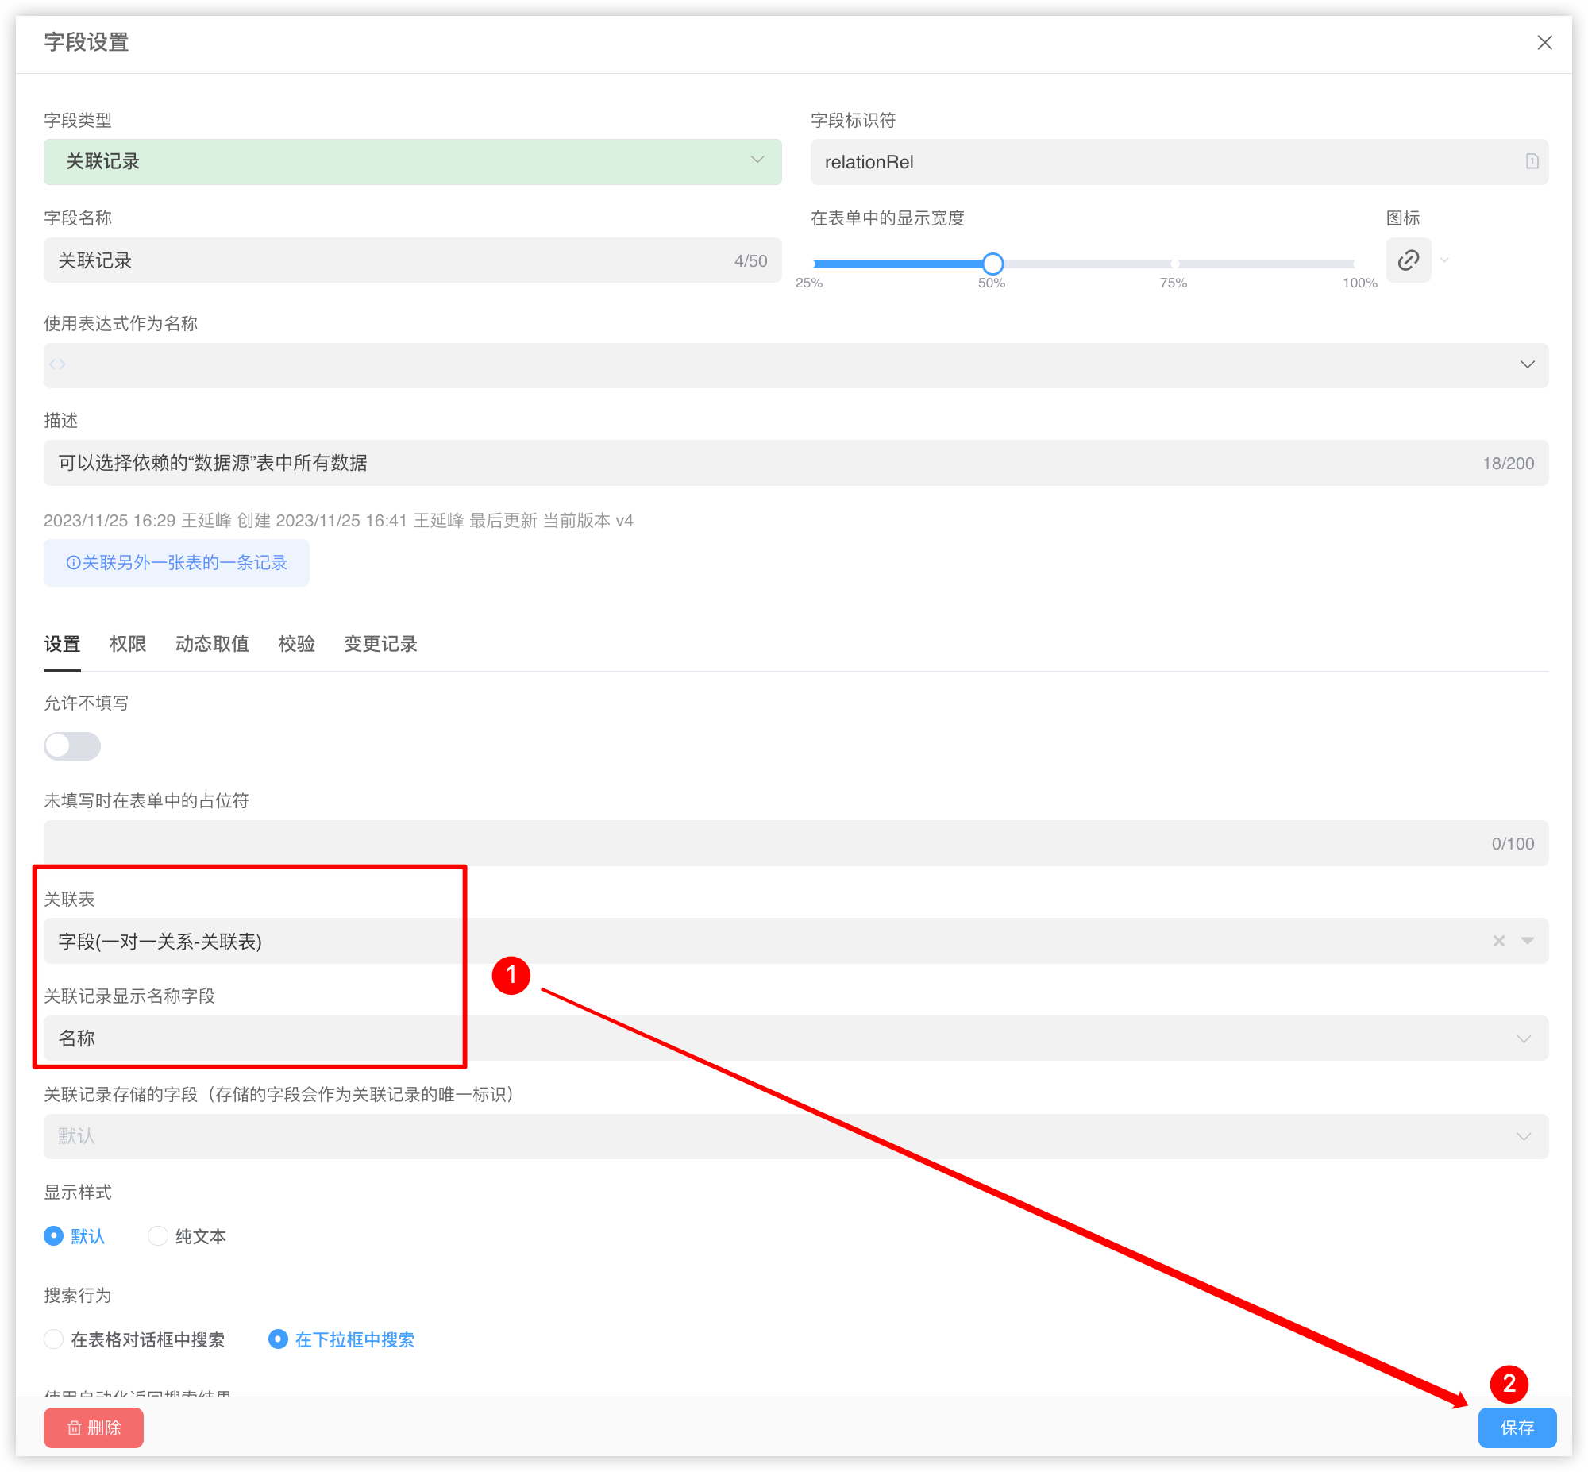This screenshot has width=1588, height=1472.
Task: Select search in table dialog option
Action: tap(54, 1339)
